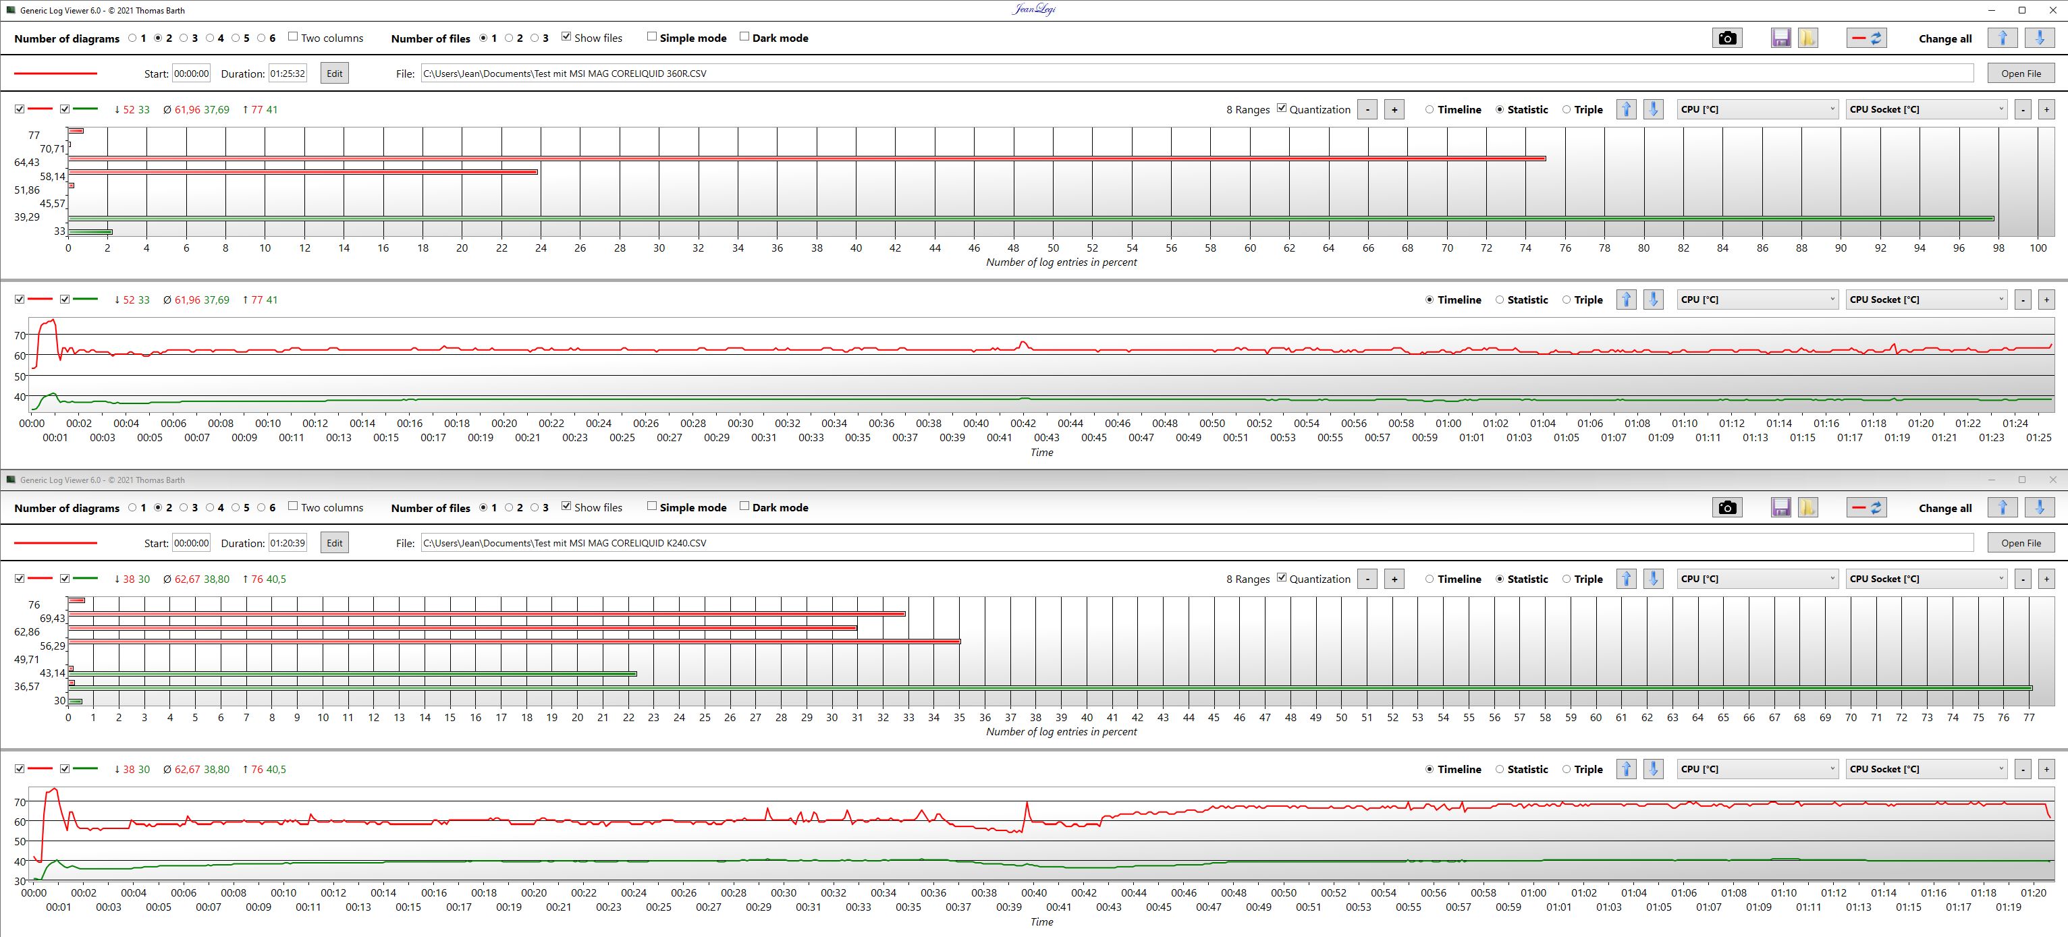Image resolution: width=2068 pixels, height=937 pixels.
Task: Open CPU [°C] dropdown in K240 statistic diagram
Action: tap(1758, 578)
